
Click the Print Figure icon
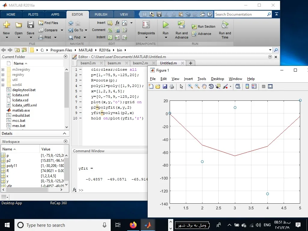[x=171, y=87]
